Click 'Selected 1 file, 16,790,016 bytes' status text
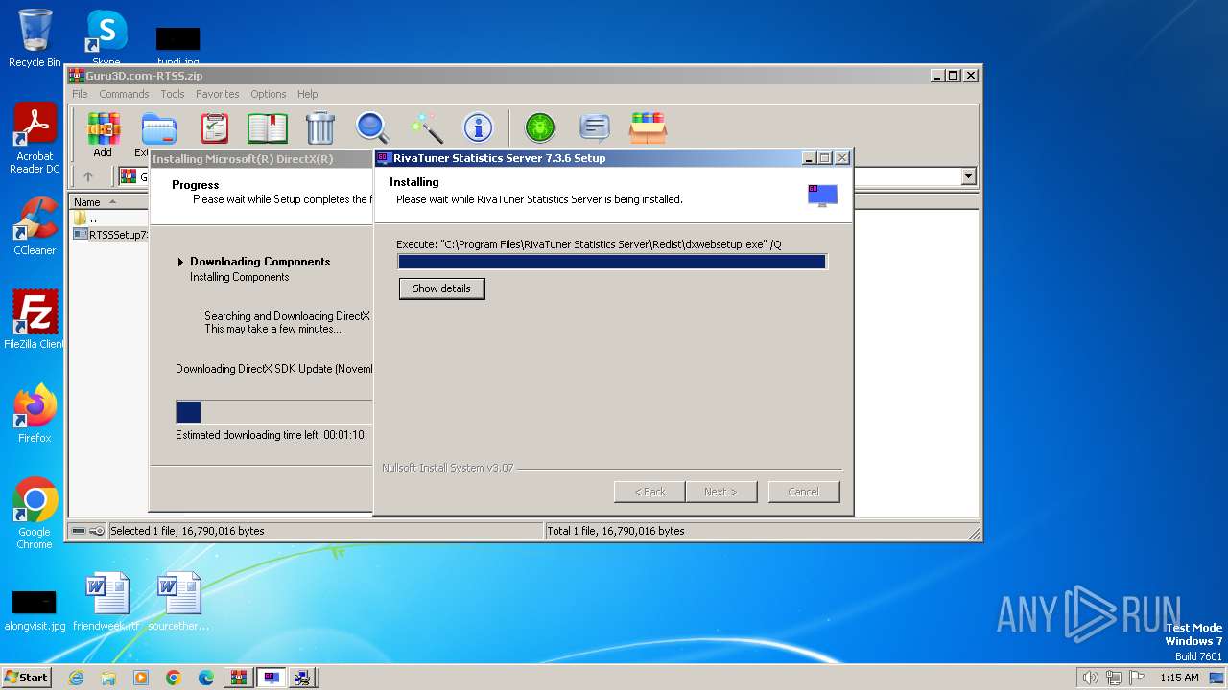Viewport: 1228px width, 690px height. pyautogui.click(x=187, y=531)
